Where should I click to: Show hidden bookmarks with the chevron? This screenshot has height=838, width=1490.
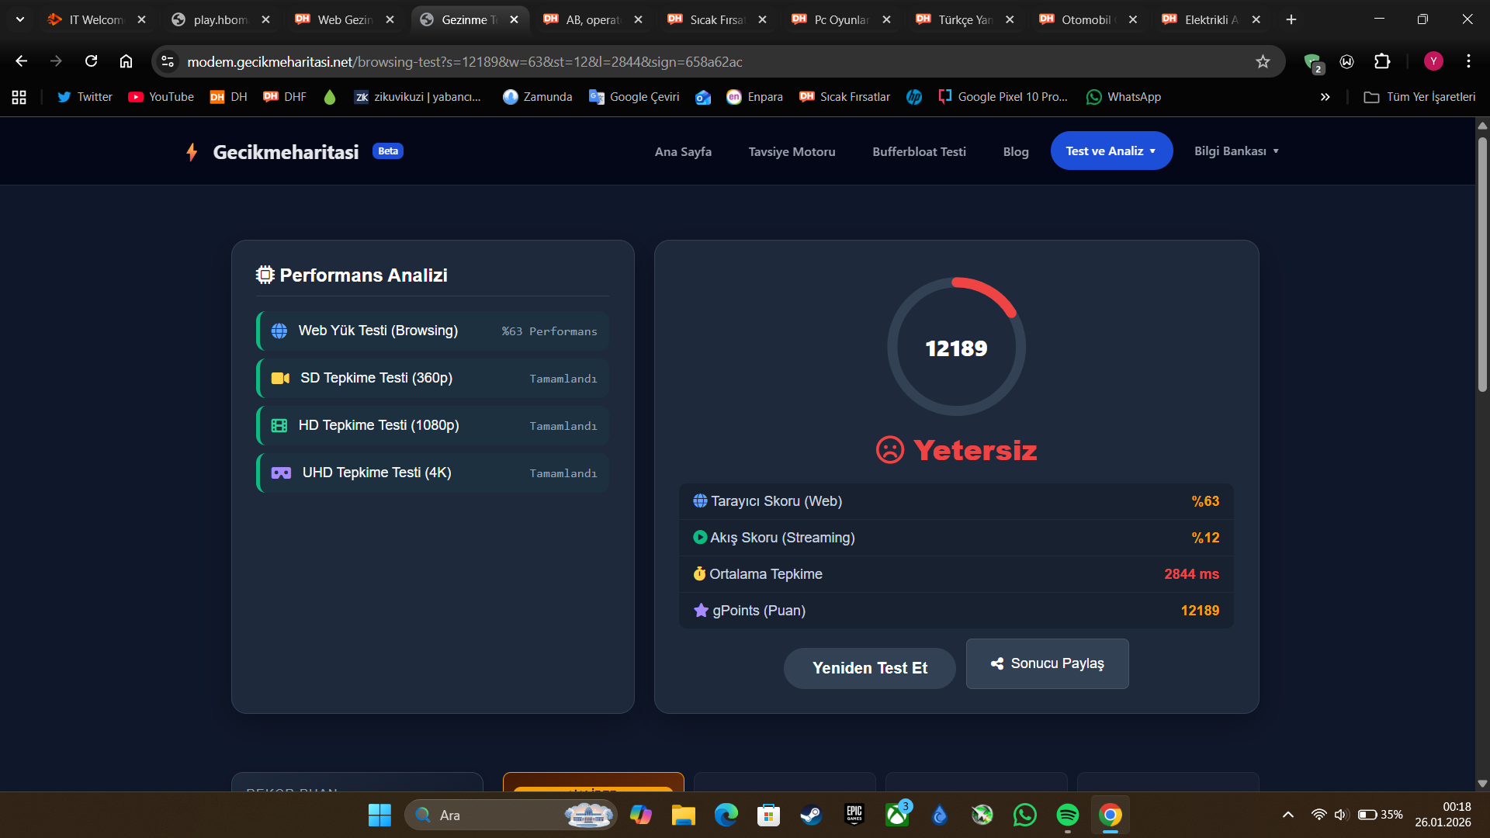coord(1325,97)
